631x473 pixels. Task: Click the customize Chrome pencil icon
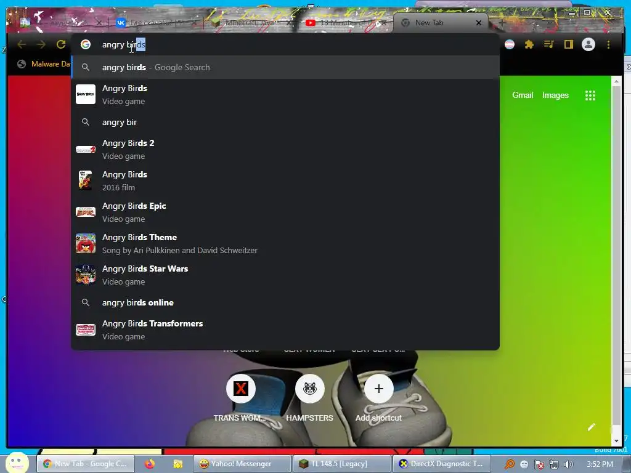click(x=591, y=427)
